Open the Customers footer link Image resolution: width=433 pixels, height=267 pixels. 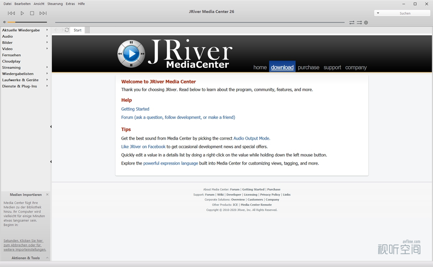(255, 200)
